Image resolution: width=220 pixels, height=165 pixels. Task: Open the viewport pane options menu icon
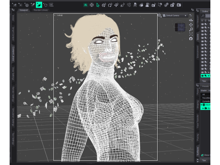pos(192,10)
